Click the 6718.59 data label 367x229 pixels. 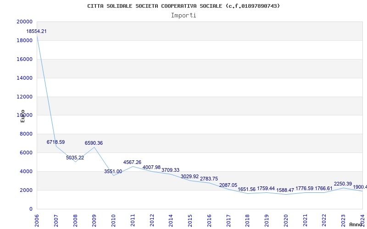coord(56,142)
